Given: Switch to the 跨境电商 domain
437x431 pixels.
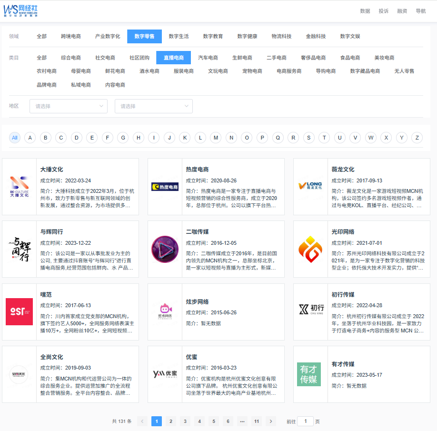Looking at the screenshot, I should tap(71, 36).
